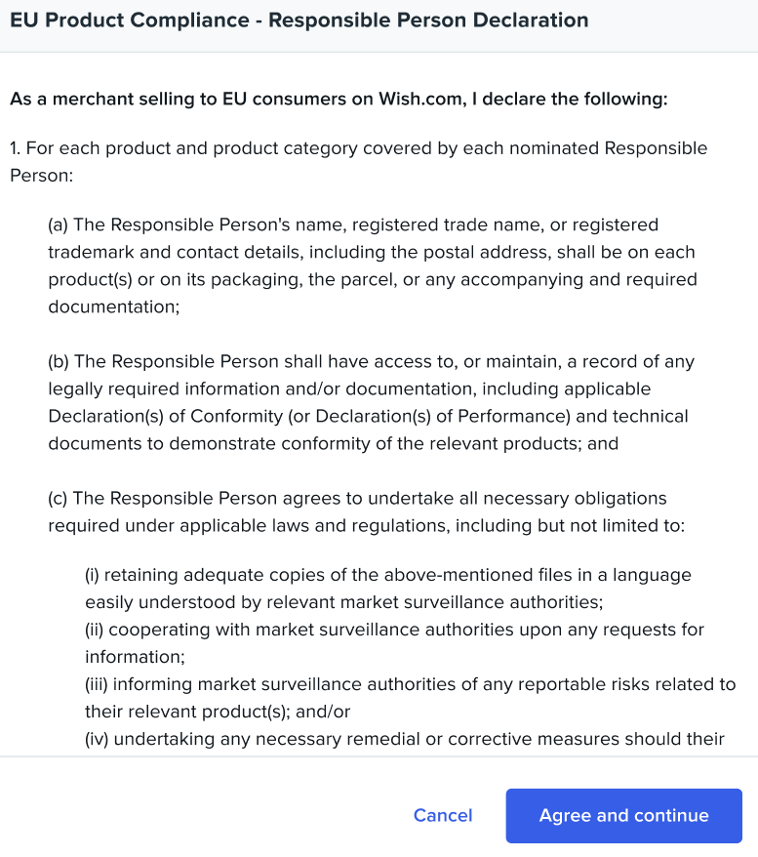Image resolution: width=758 pixels, height=857 pixels.
Task: Click clause (a) about name and trademark
Action: coord(353,224)
